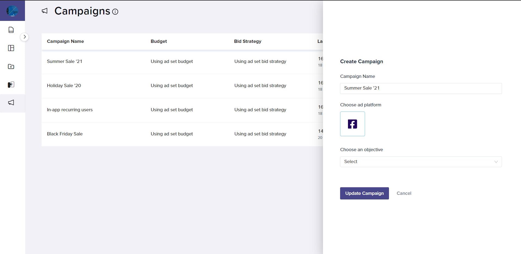Expand the sidebar with the chevron arrow

(x=25, y=37)
